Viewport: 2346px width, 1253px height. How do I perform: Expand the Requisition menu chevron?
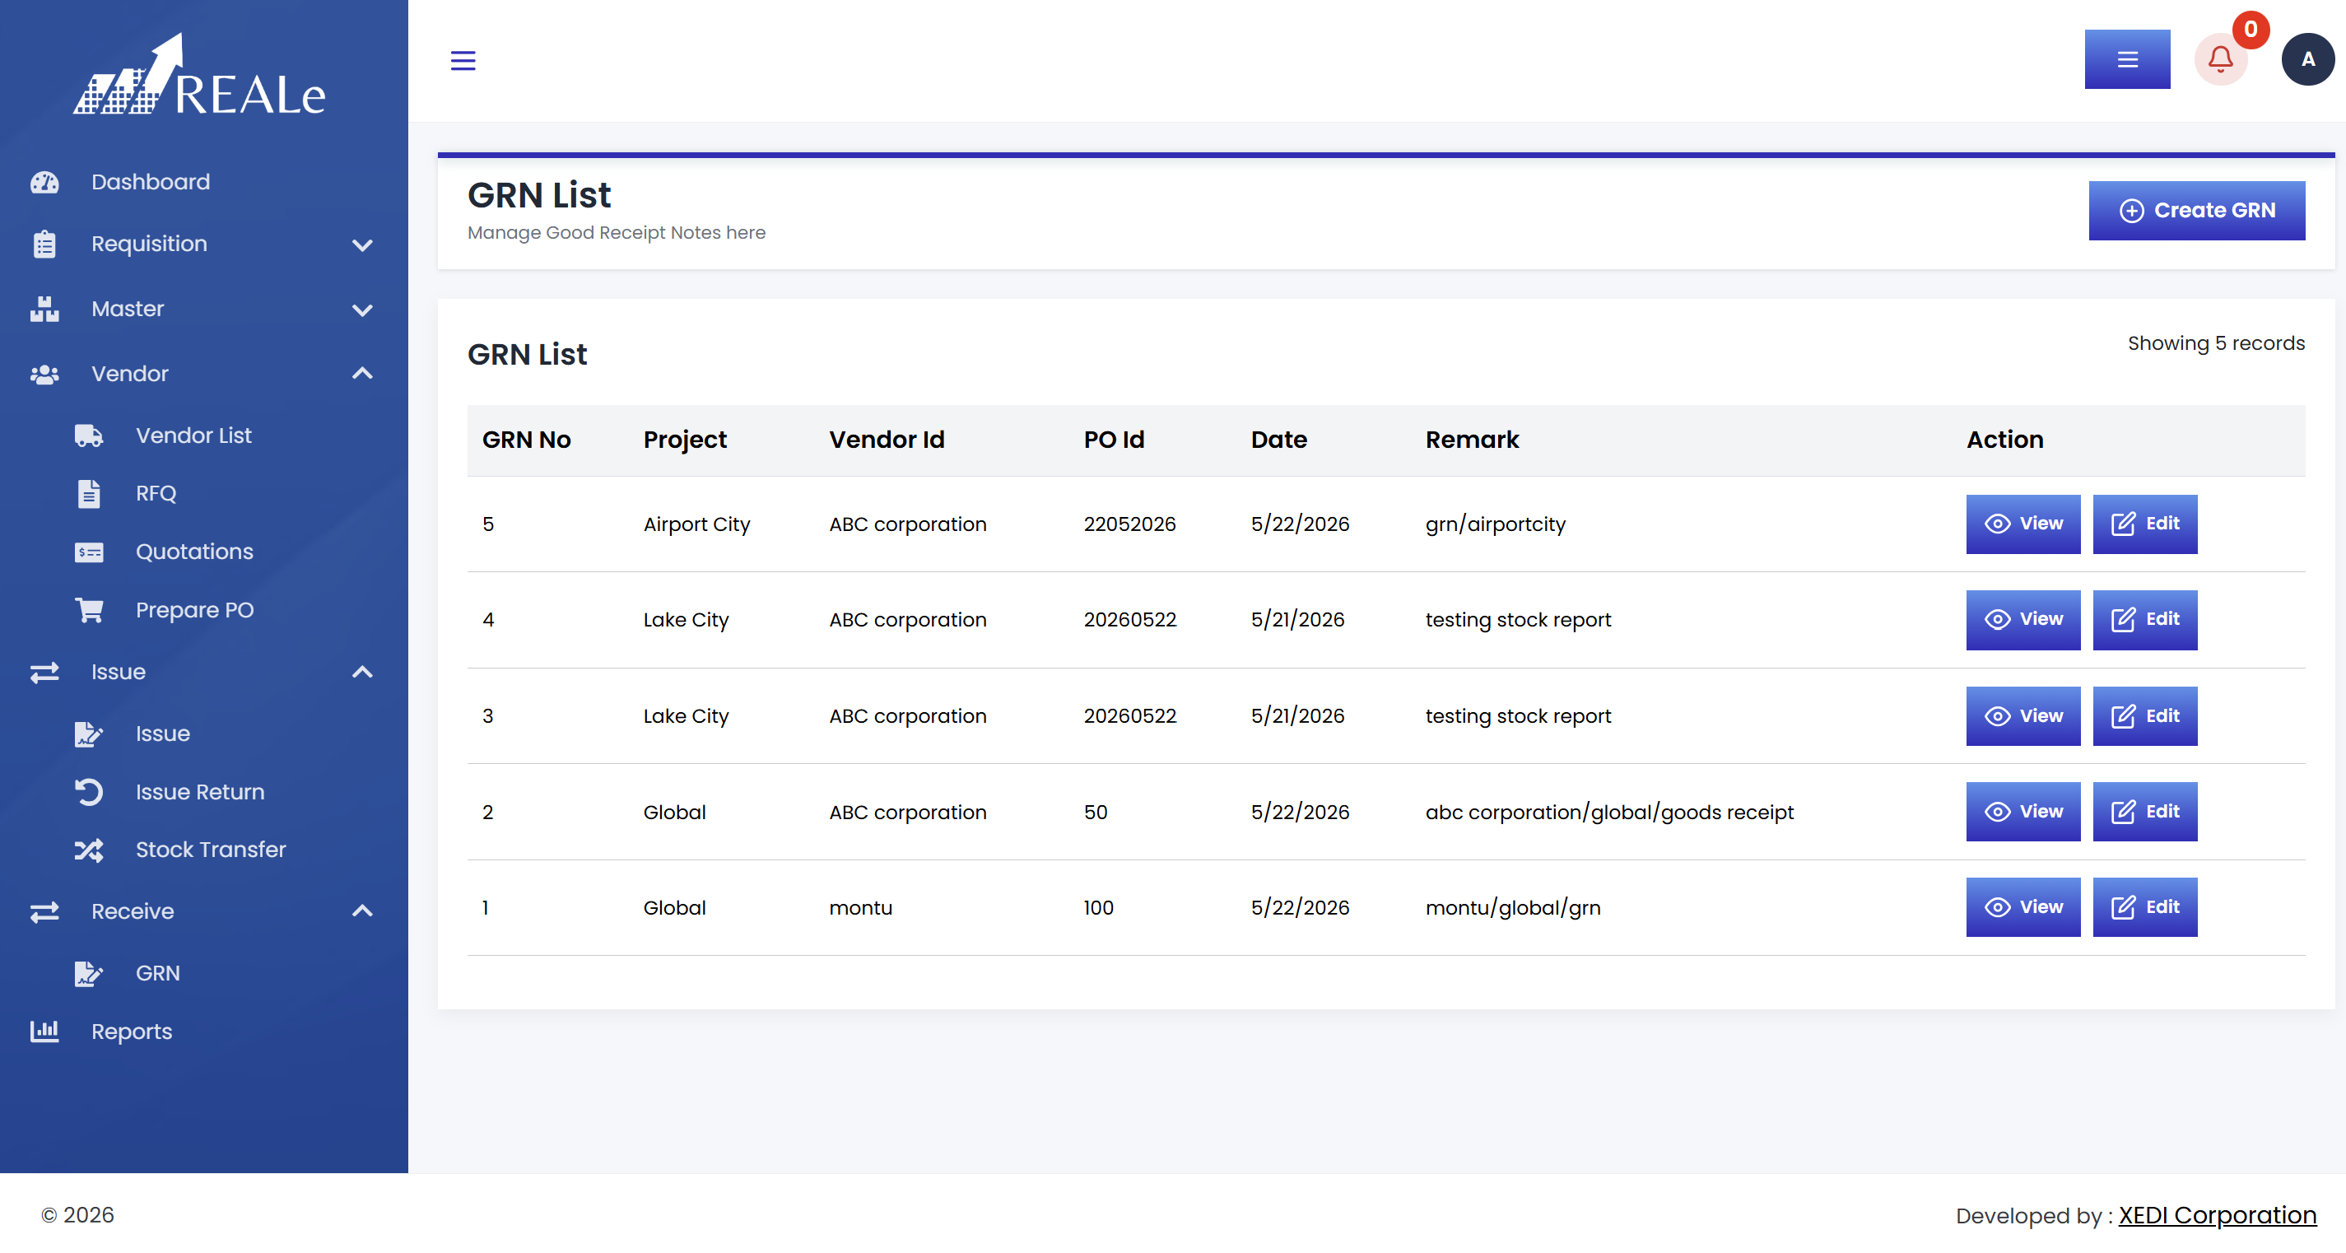(x=362, y=245)
